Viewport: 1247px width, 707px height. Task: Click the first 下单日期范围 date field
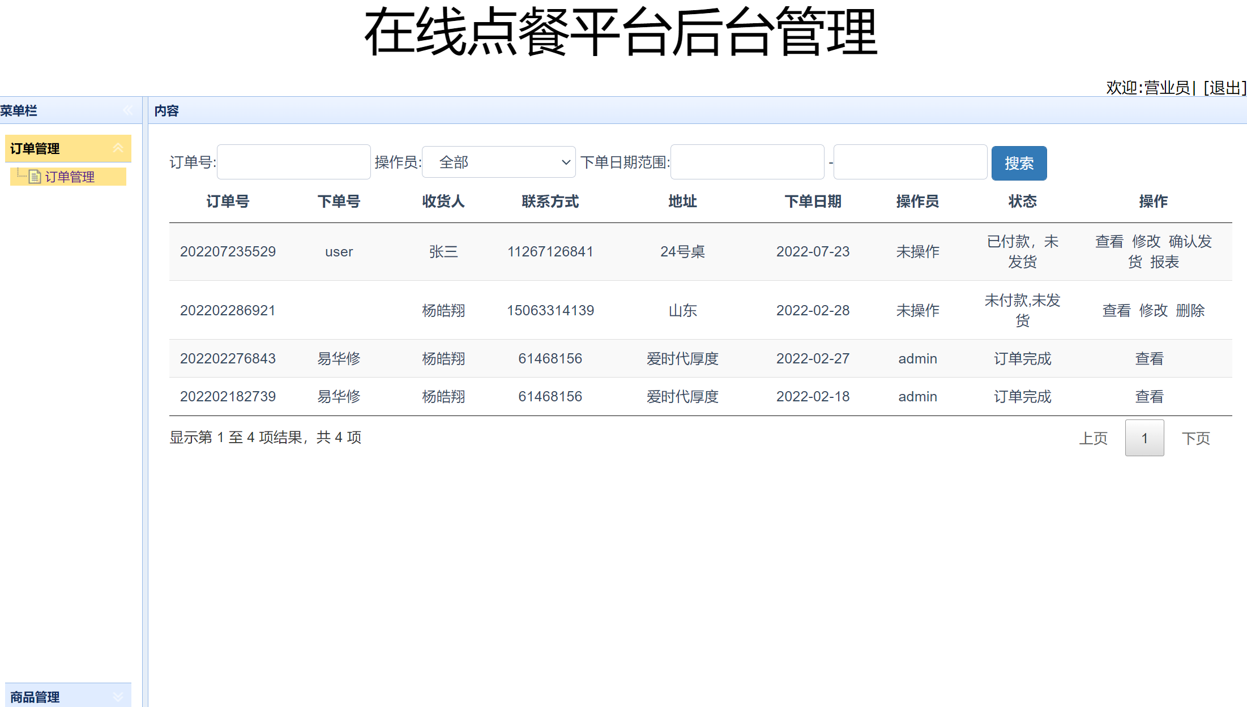[747, 162]
